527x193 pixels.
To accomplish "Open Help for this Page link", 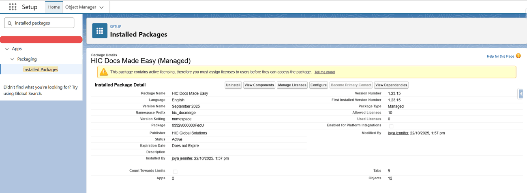I will 500,56.
